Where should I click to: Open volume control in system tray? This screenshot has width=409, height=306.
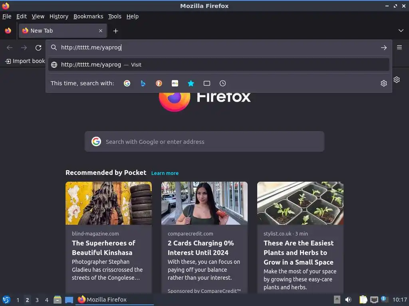pyautogui.click(x=348, y=300)
